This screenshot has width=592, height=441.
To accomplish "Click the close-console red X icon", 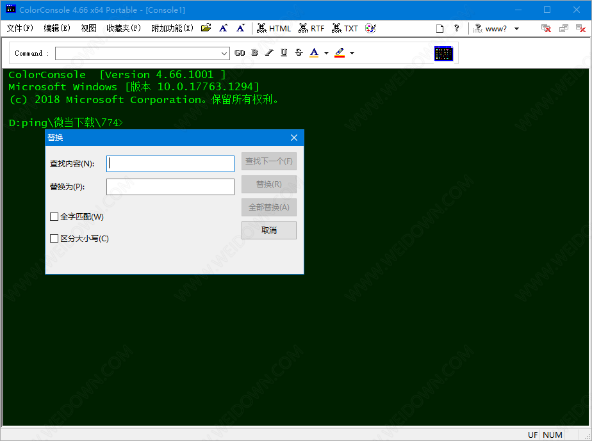I will pos(546,28).
